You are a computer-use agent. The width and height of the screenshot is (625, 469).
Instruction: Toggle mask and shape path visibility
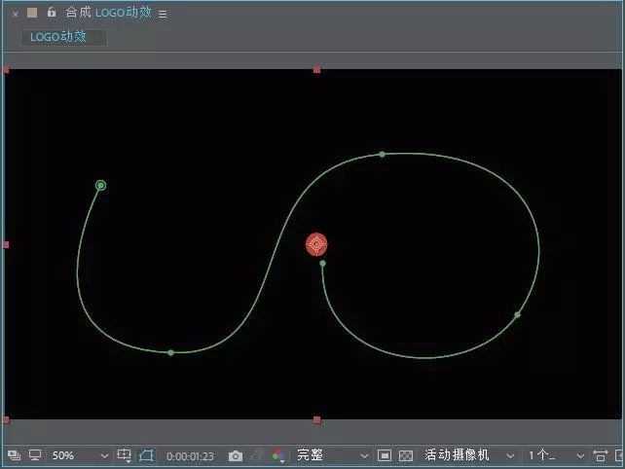[146, 455]
